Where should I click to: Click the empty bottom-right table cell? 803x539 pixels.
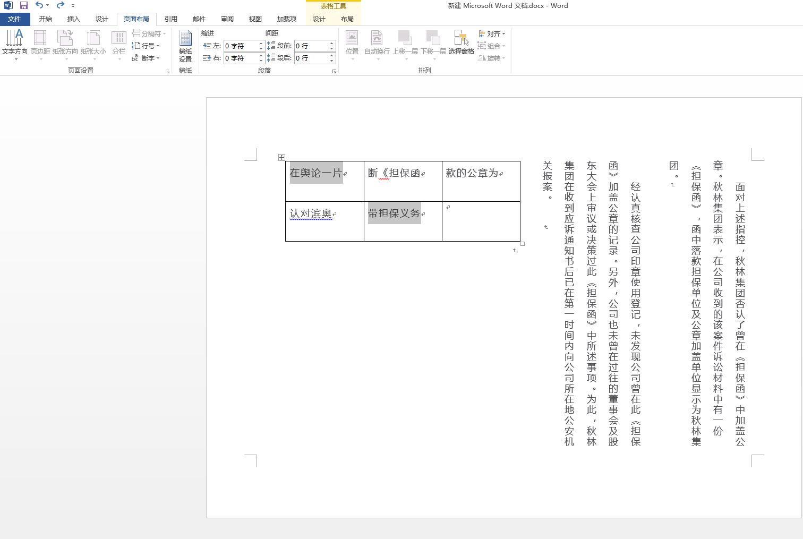(x=481, y=221)
